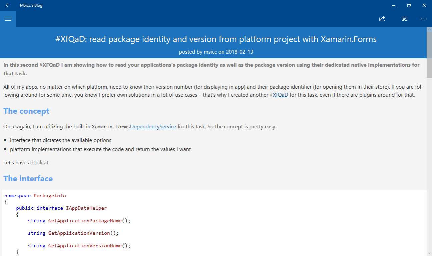432x256 pixels.
Task: Share this blog post
Action: coord(382,19)
